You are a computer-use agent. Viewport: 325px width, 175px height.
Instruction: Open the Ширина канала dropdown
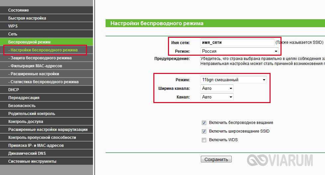217,88
